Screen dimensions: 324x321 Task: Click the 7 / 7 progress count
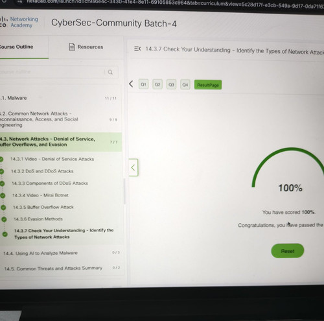click(x=113, y=142)
